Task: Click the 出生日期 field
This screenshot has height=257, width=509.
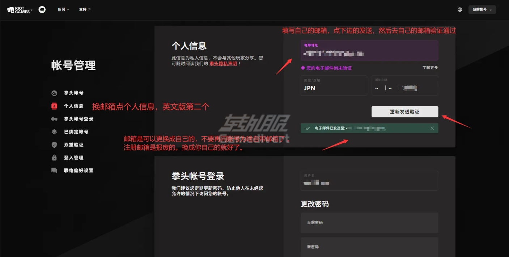Action: point(405,85)
